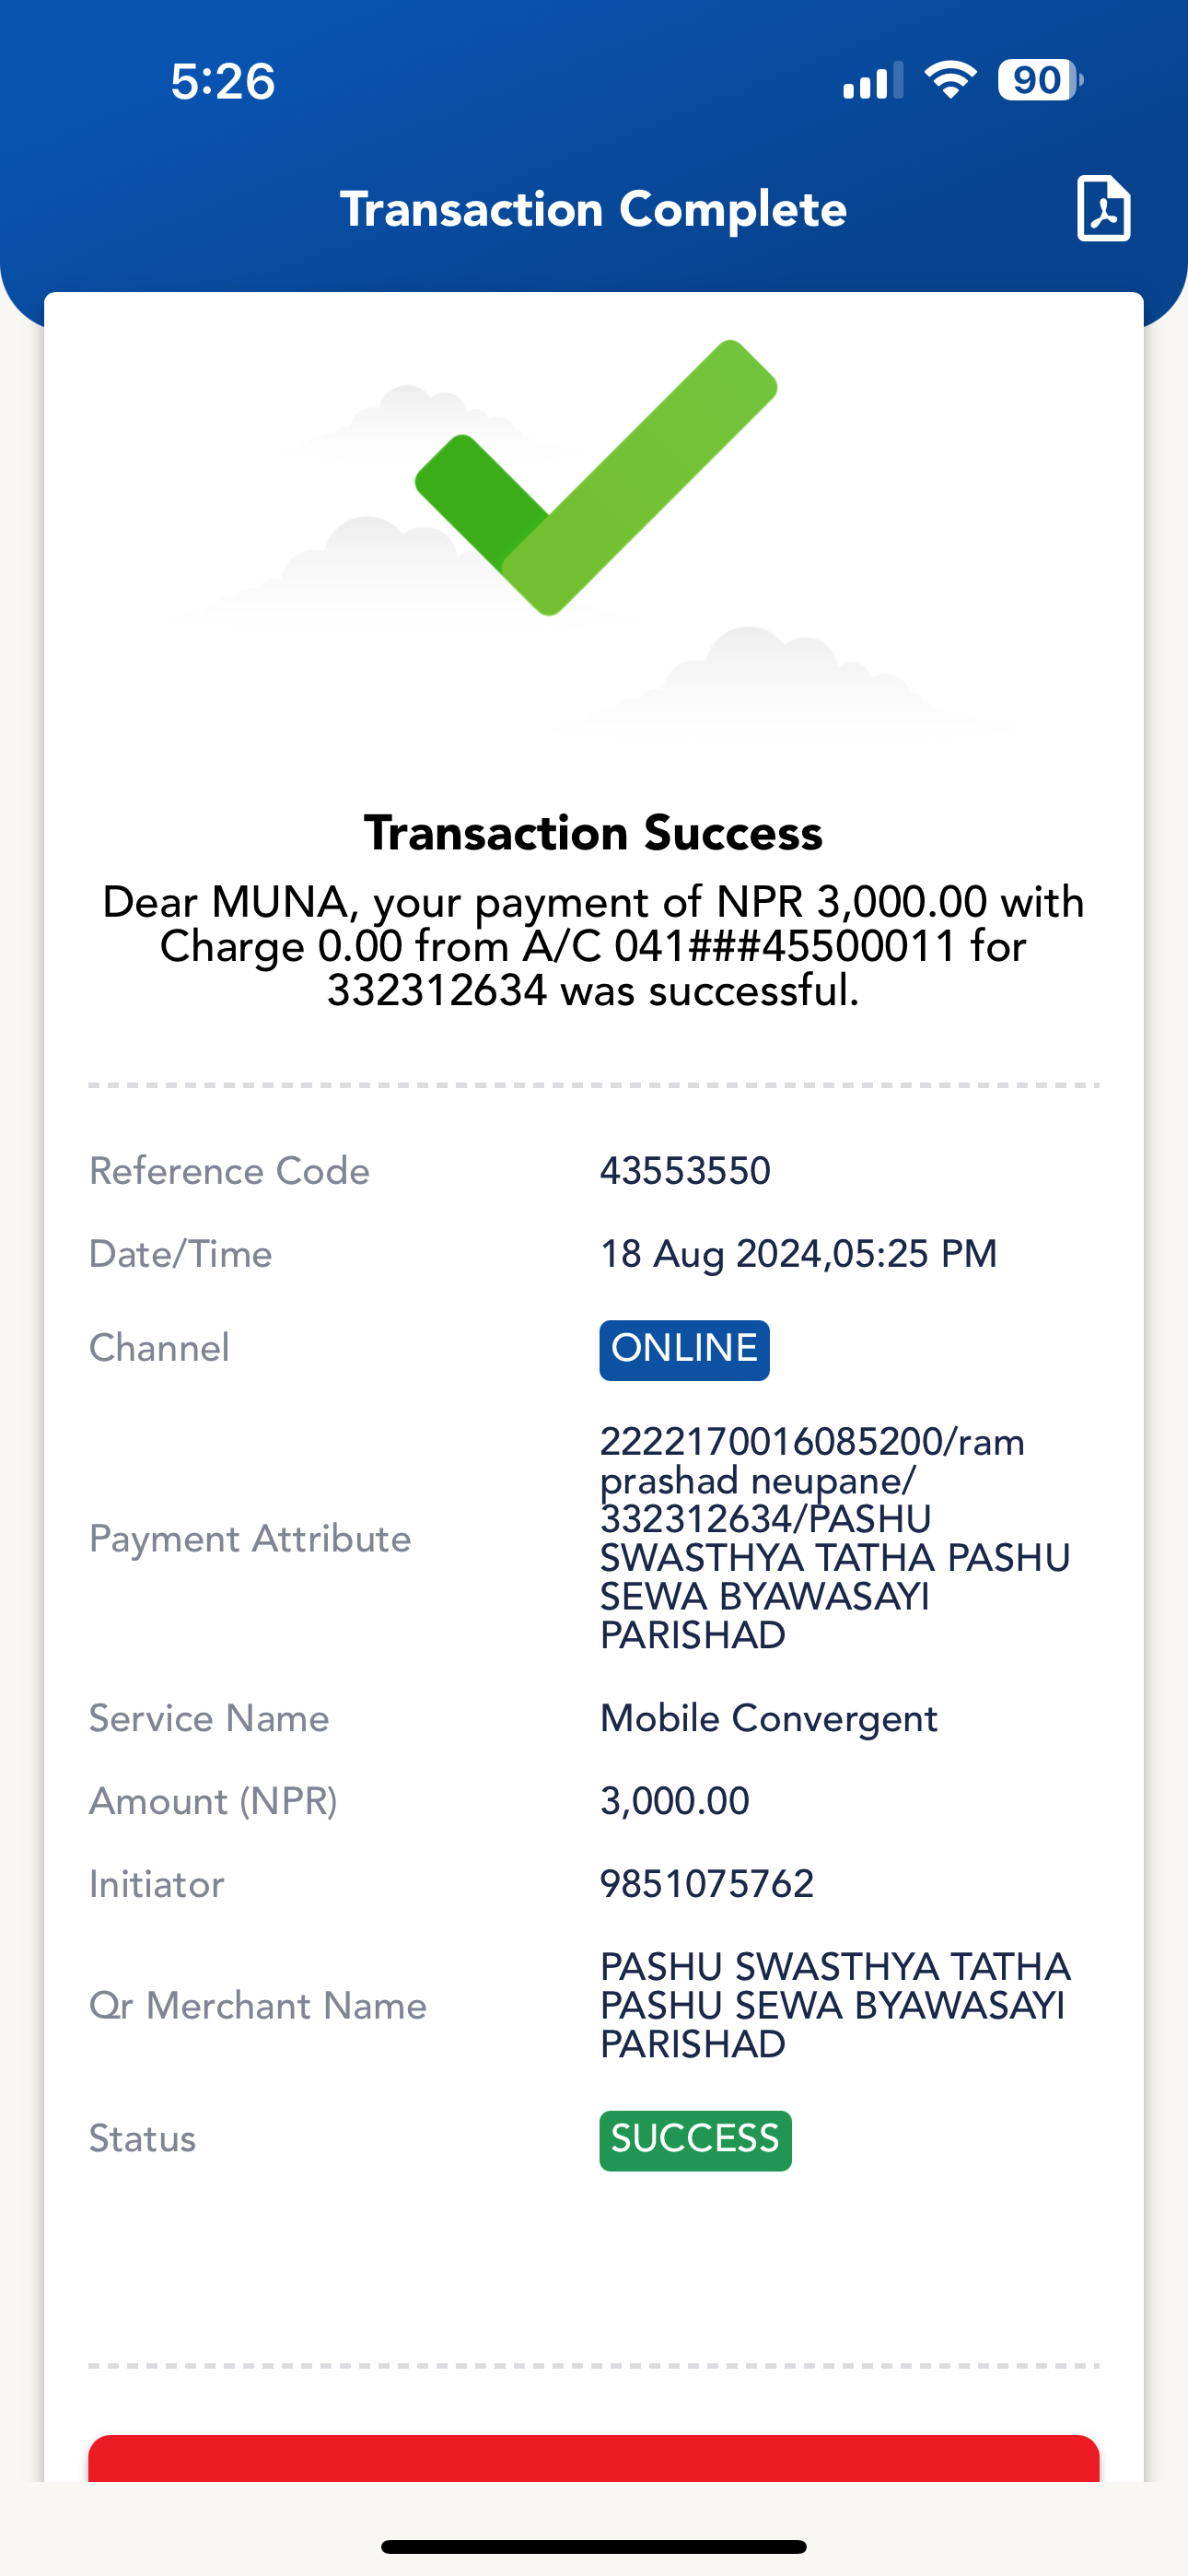Download the PDF receipt icon
1188x2576 pixels.
[x=1104, y=208]
